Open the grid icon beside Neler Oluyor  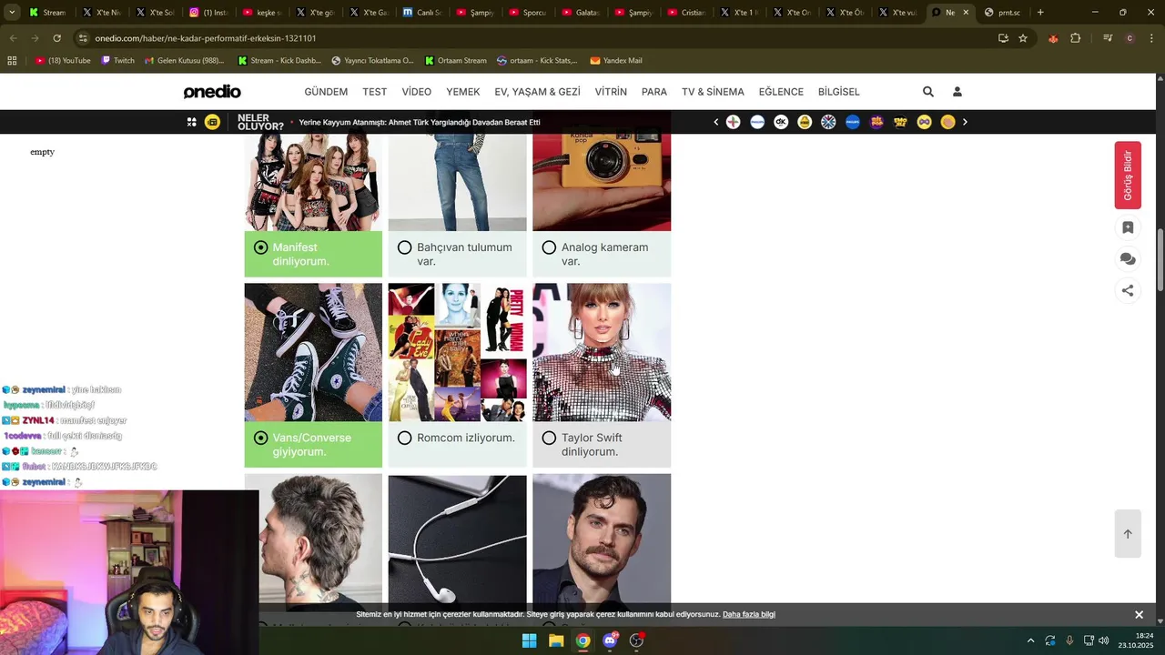[191, 122]
